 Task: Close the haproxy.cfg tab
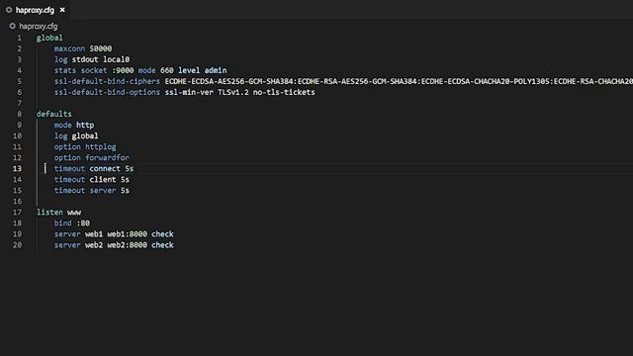click(62, 10)
